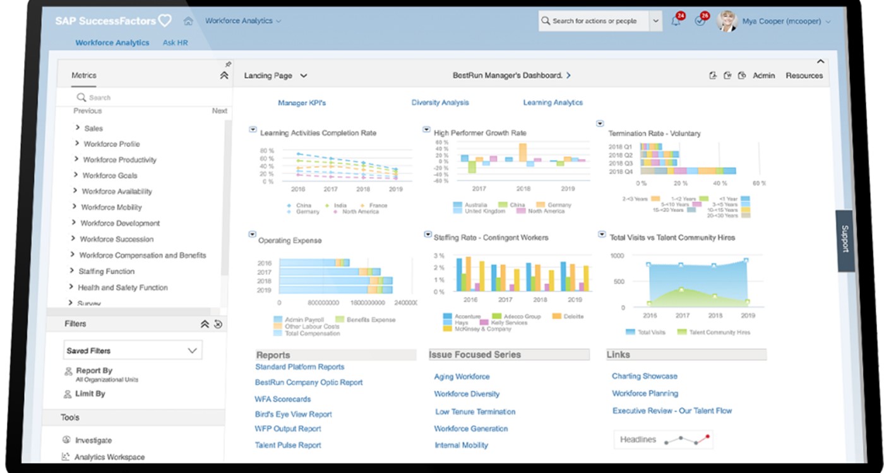This screenshot has width=884, height=473.
Task: Collapse the Metrics panel with double chevron
Action: pyautogui.click(x=224, y=76)
